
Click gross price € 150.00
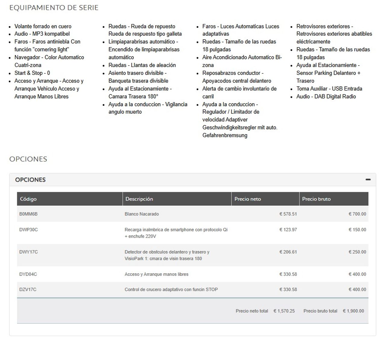357,230
